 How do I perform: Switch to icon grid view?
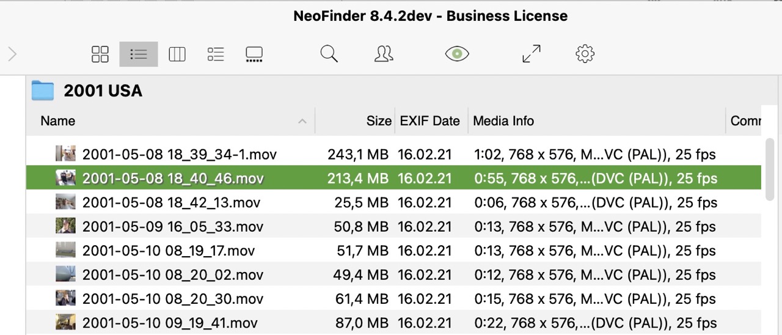coord(100,54)
